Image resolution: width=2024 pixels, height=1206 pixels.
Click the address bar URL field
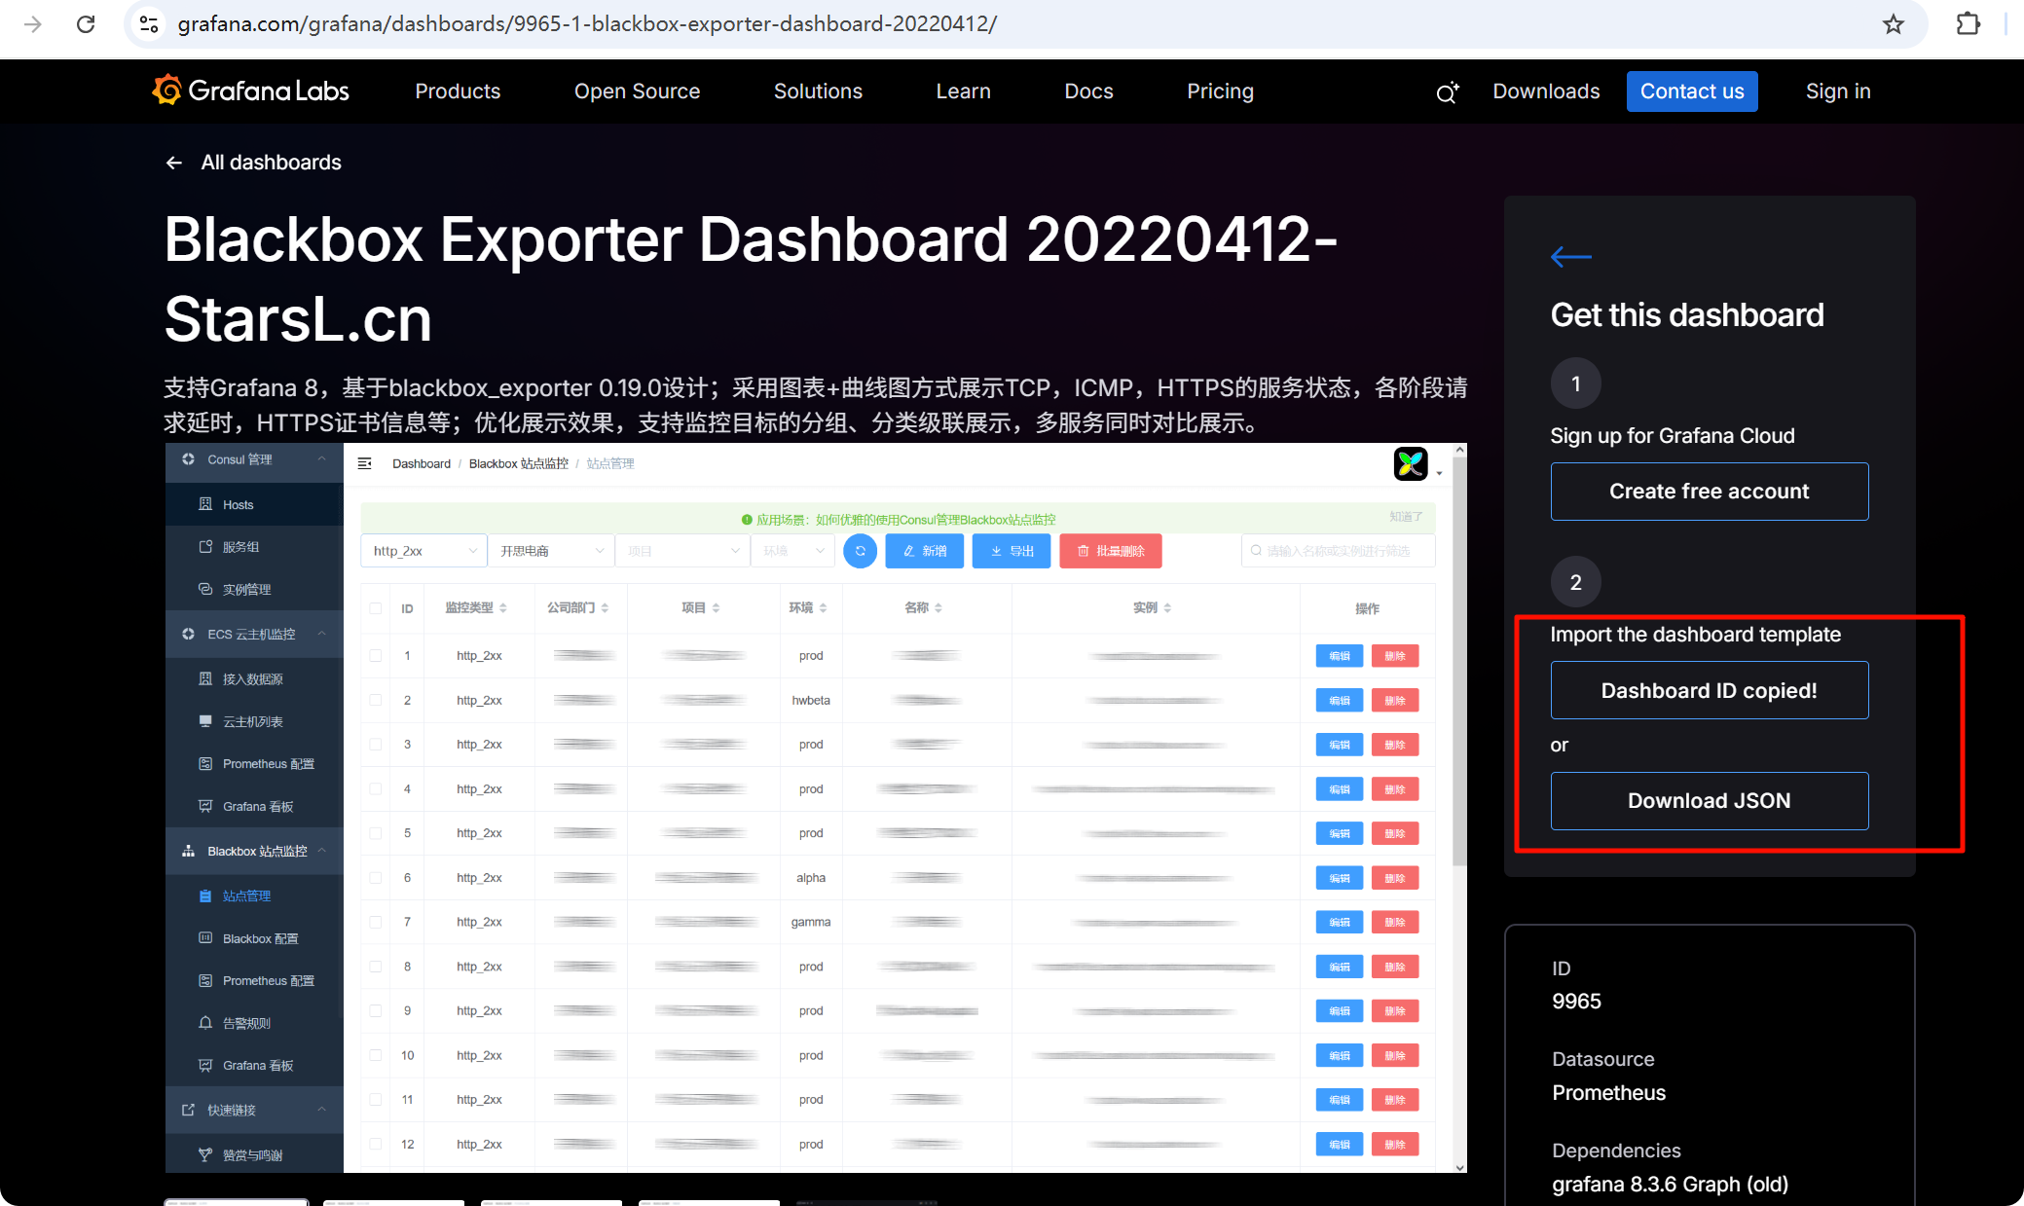tap(587, 24)
